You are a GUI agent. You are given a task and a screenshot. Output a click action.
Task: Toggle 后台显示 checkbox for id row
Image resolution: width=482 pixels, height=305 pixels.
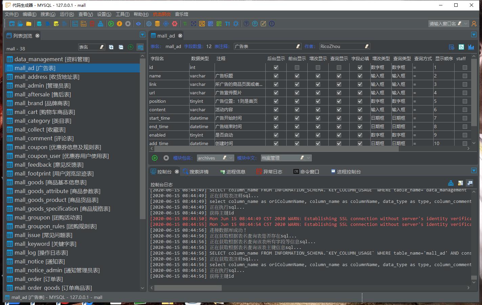[x=276, y=67]
